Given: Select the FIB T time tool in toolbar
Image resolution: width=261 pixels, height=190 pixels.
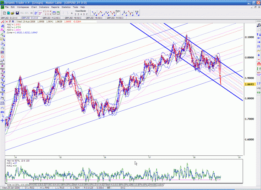Looking at the screenshot, I should [137, 13].
